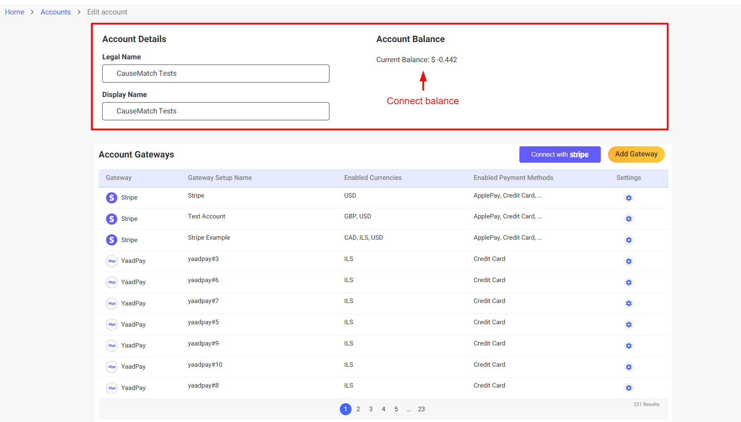Go to page 2 of gateways
This screenshot has width=741, height=422.
pos(358,409)
